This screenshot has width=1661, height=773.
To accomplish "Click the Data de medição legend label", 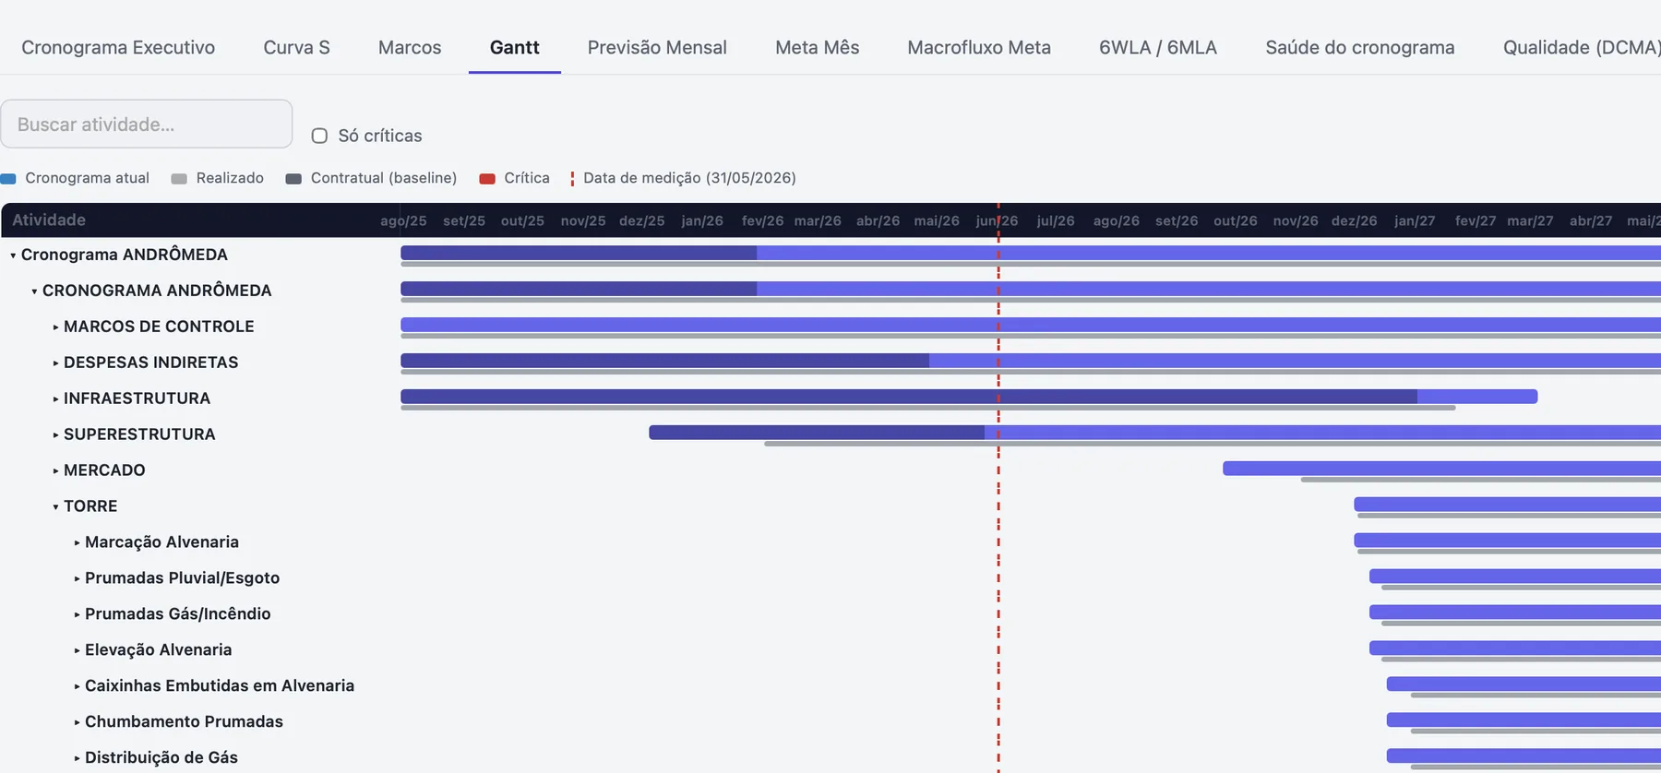I will [x=689, y=178].
